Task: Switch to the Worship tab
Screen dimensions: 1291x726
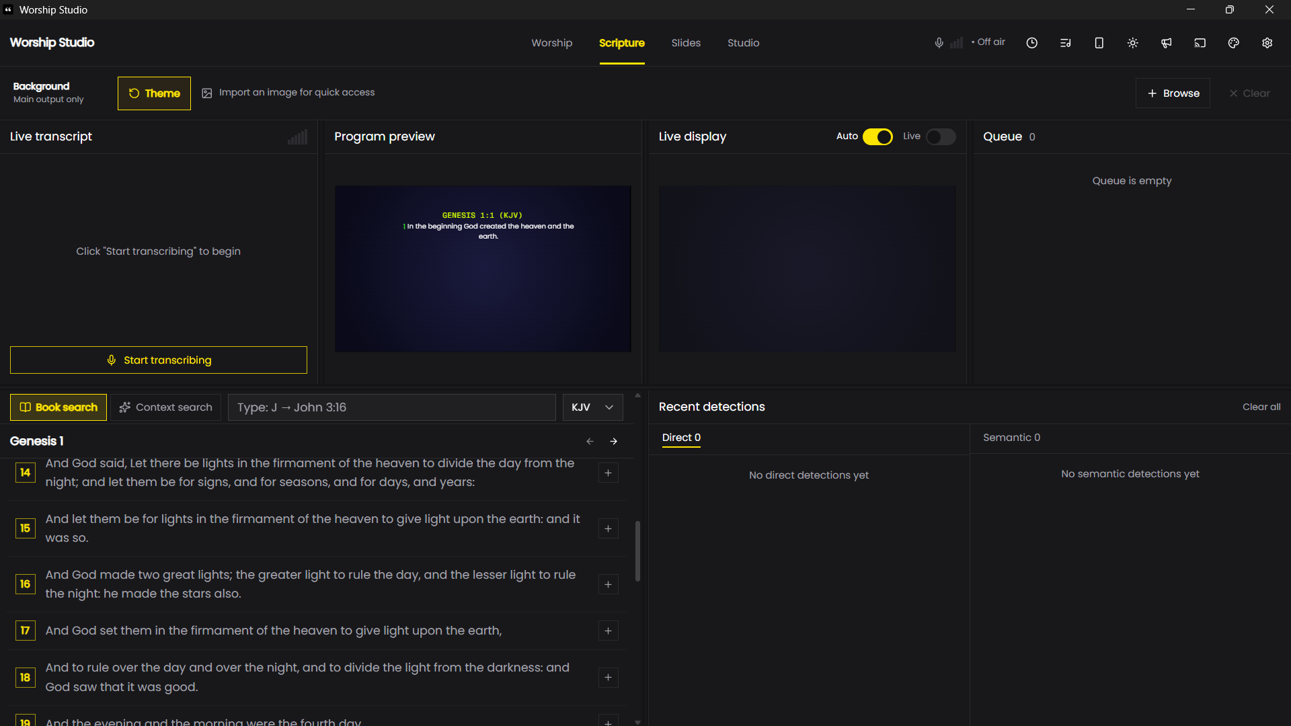Action: 551,43
